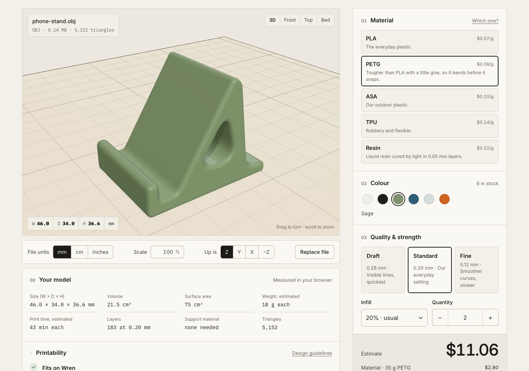529x371 pixels.
Task: Click the quantity value field showing 2
Action: [465, 318]
